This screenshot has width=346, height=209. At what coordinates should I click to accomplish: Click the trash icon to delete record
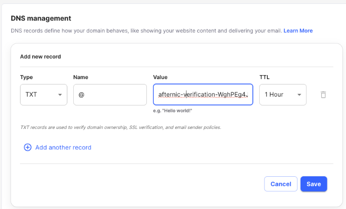[323, 95]
